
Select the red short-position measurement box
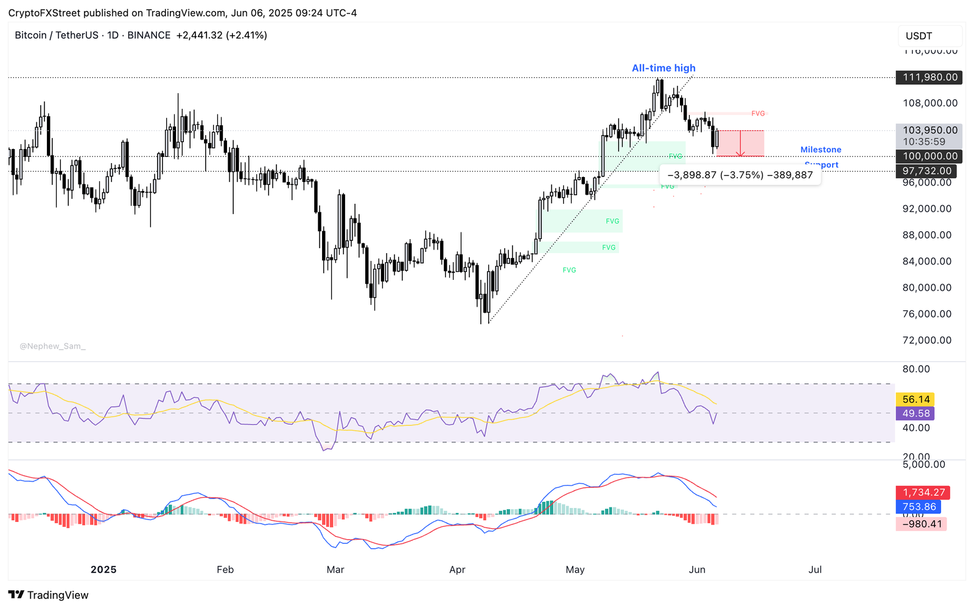point(741,144)
